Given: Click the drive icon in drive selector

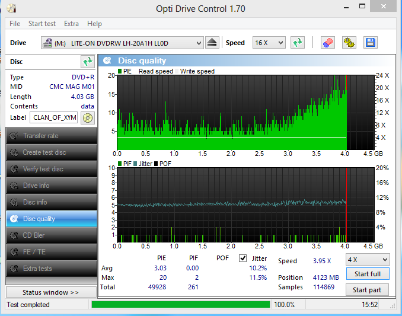Looking at the screenshot, I should pos(47,43).
